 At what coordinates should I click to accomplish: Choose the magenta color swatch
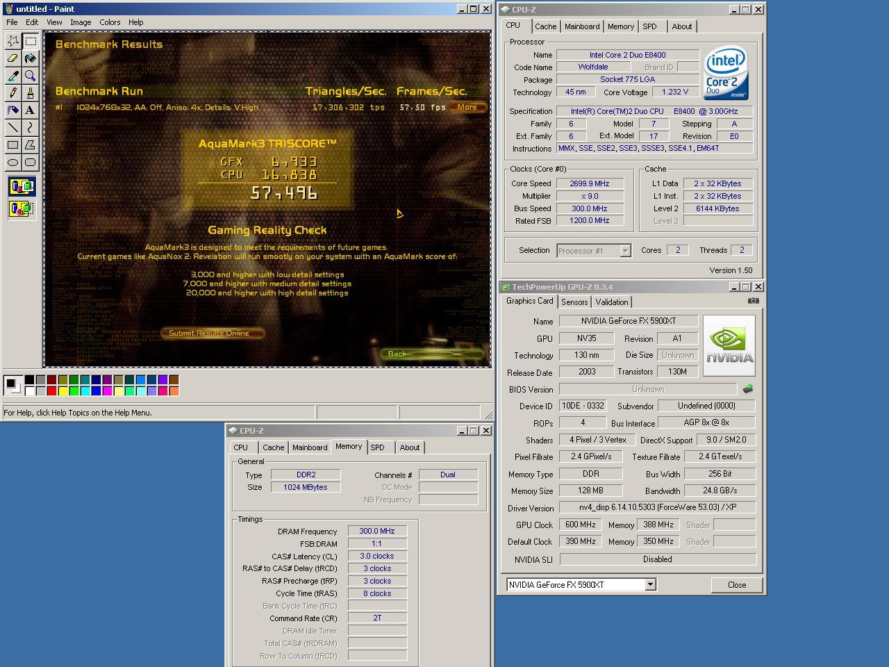click(108, 390)
